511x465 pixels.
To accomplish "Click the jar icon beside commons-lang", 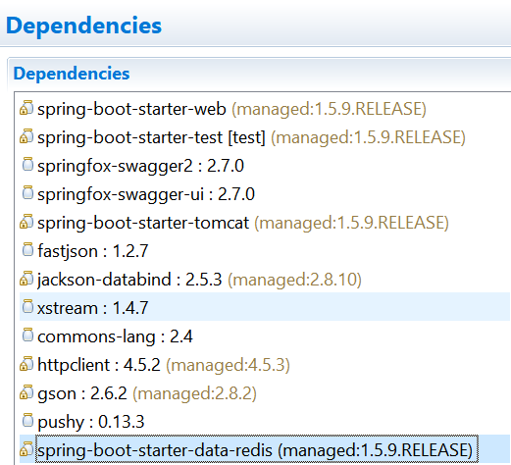I will [27, 336].
